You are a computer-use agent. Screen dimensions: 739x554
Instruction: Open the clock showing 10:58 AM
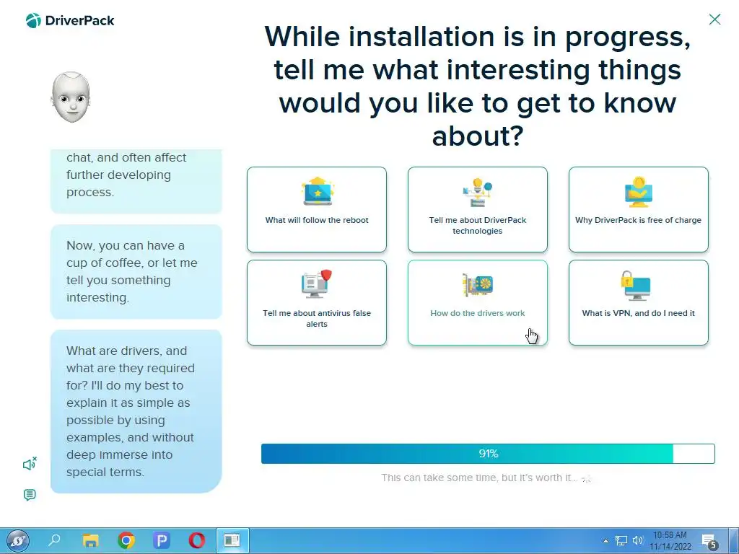click(x=670, y=541)
